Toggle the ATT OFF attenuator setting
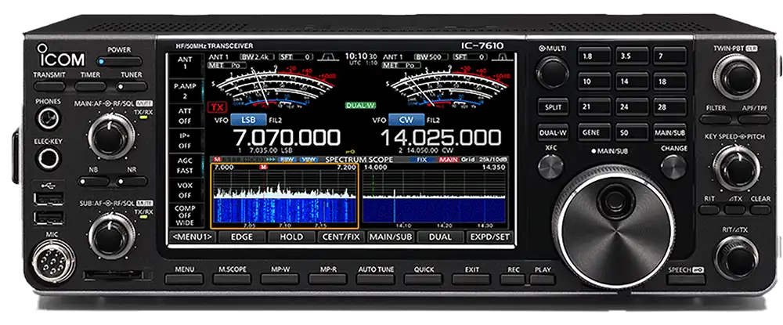The image size is (783, 325). click(x=184, y=117)
